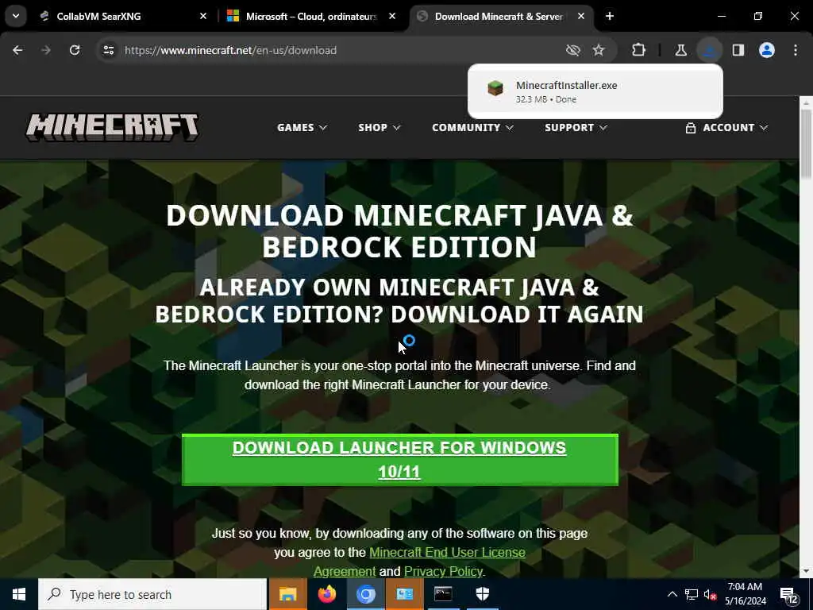Open the Downloads toolbar icon
Viewport: 813px width, 610px height.
click(x=709, y=50)
